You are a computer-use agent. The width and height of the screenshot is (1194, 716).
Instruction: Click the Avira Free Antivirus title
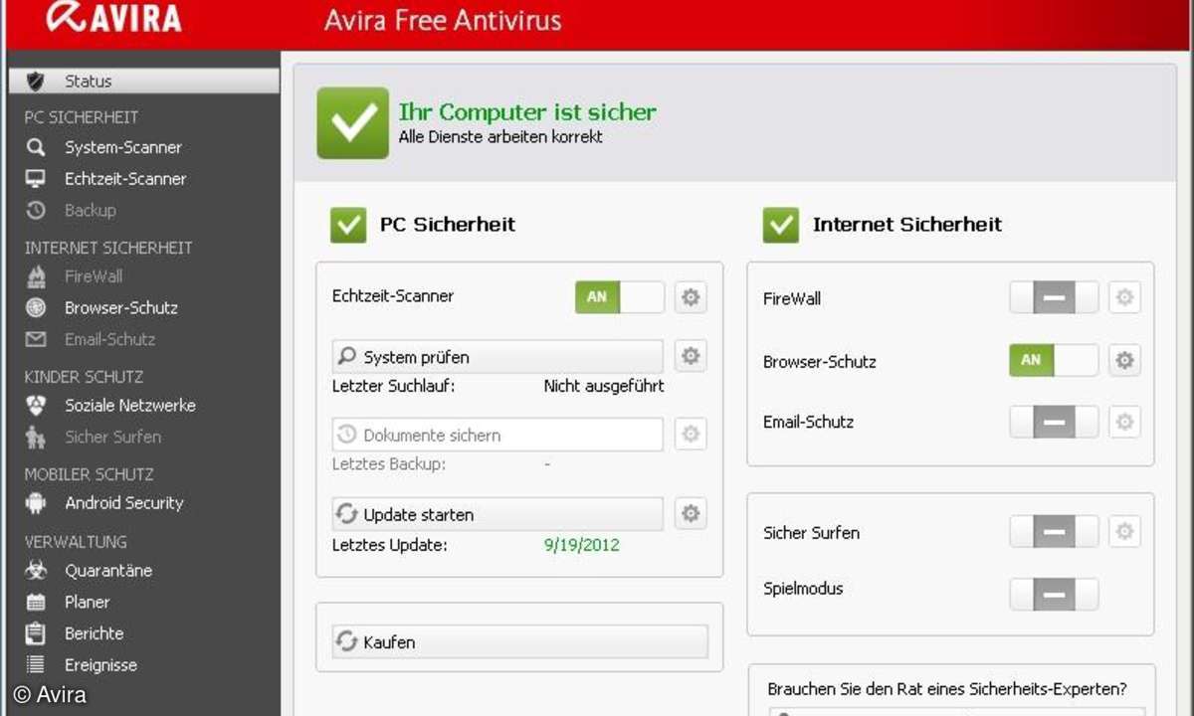443,20
